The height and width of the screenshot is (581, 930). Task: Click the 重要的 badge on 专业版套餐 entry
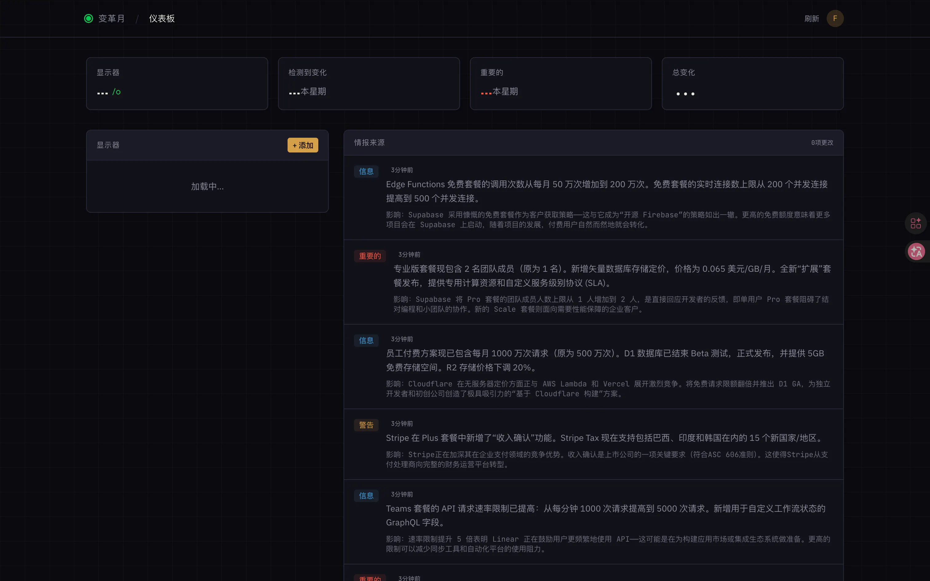pos(370,256)
